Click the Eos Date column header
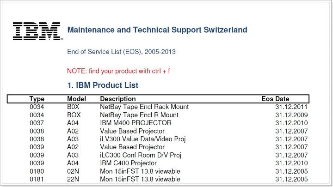 coord(275,99)
